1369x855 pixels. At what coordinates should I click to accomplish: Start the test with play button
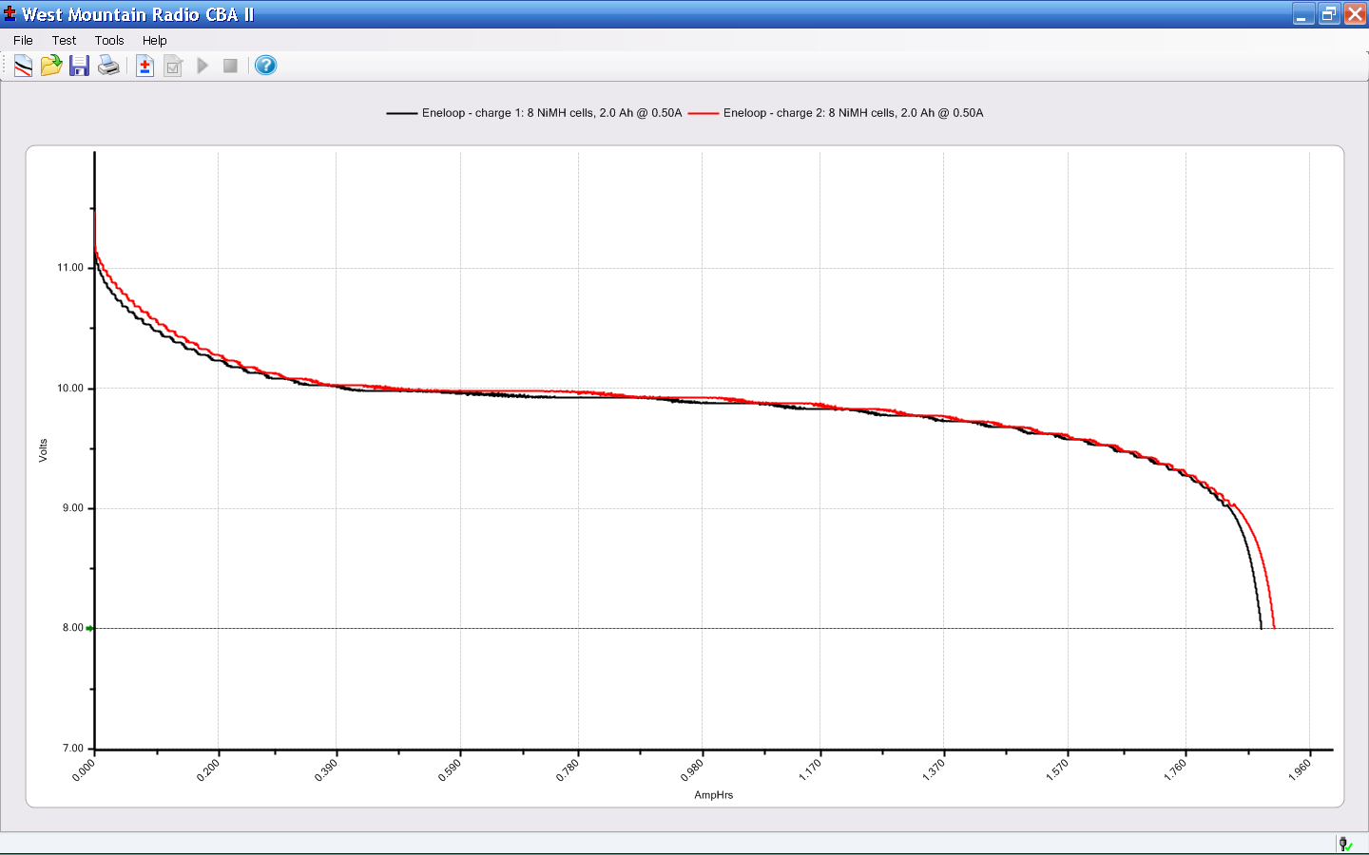point(202,66)
